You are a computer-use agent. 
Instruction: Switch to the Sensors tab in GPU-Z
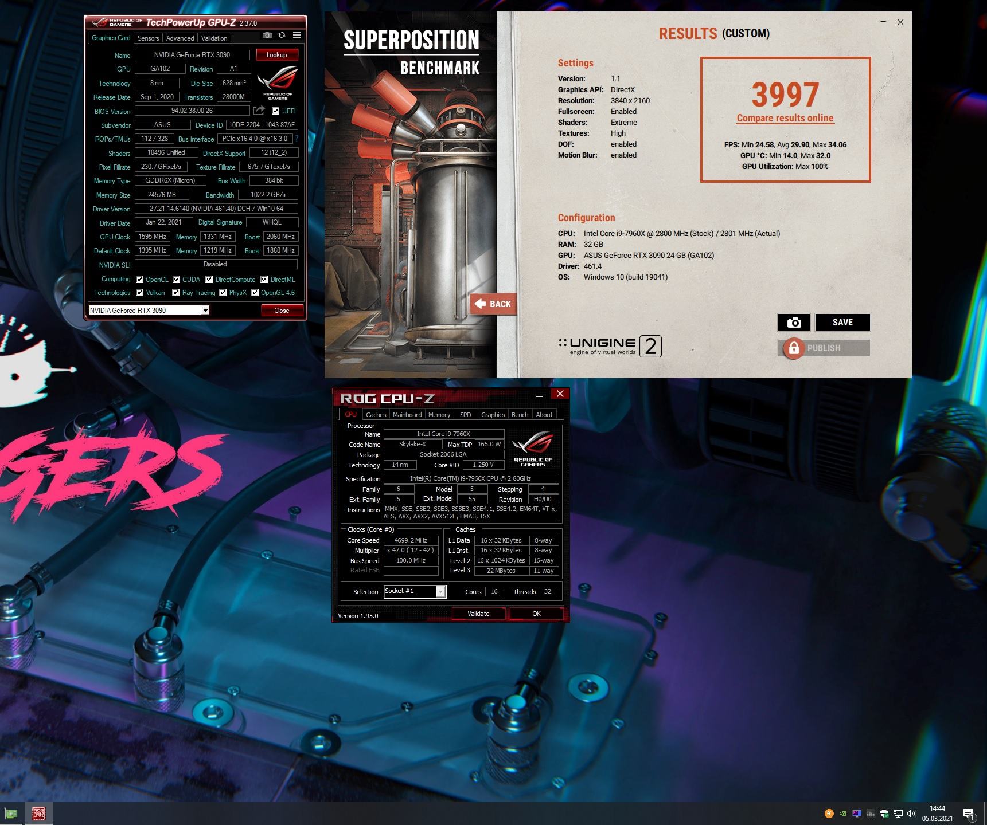pyautogui.click(x=149, y=38)
